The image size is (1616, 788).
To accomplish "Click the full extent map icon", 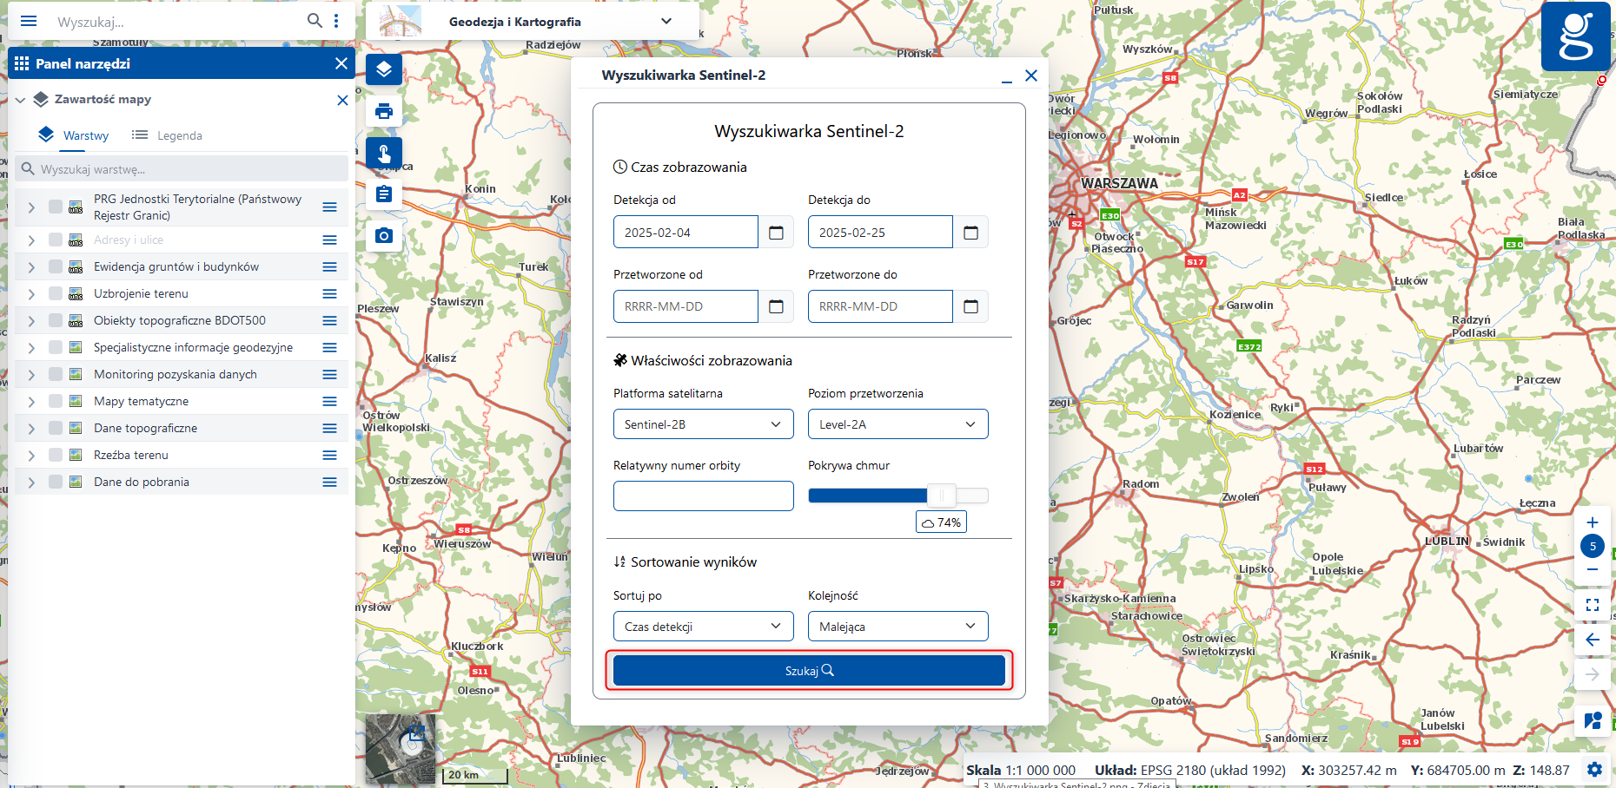I will click(x=1592, y=605).
